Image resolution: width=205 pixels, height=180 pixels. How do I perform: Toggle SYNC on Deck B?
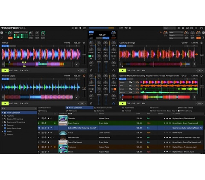(x=123, y=46)
